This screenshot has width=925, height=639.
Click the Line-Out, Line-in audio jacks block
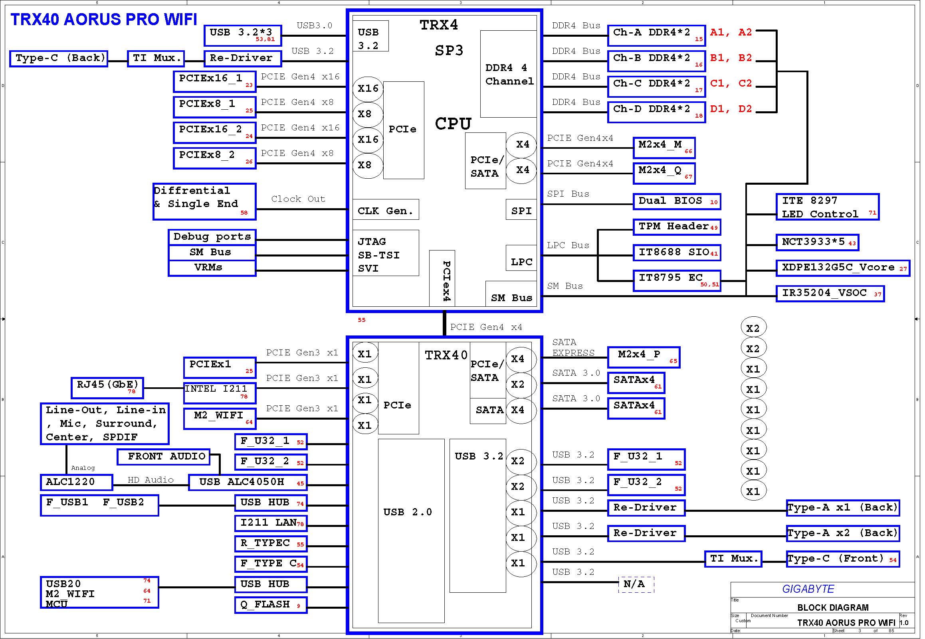pyautogui.click(x=105, y=424)
